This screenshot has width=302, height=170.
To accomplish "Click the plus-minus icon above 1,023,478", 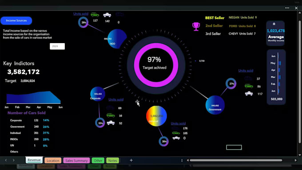I will coord(274,24).
